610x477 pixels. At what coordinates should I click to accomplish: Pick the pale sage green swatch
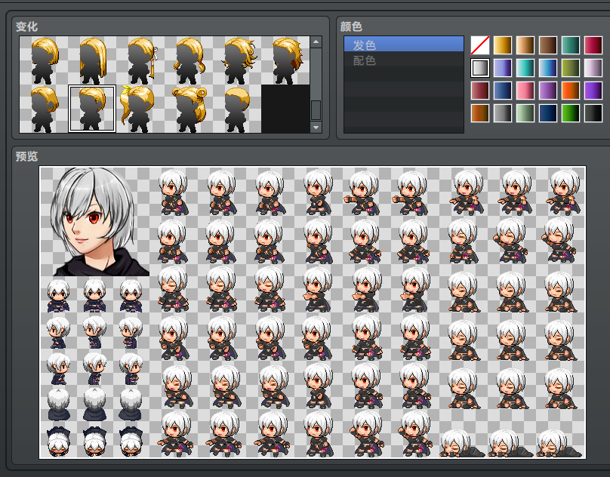(x=525, y=113)
